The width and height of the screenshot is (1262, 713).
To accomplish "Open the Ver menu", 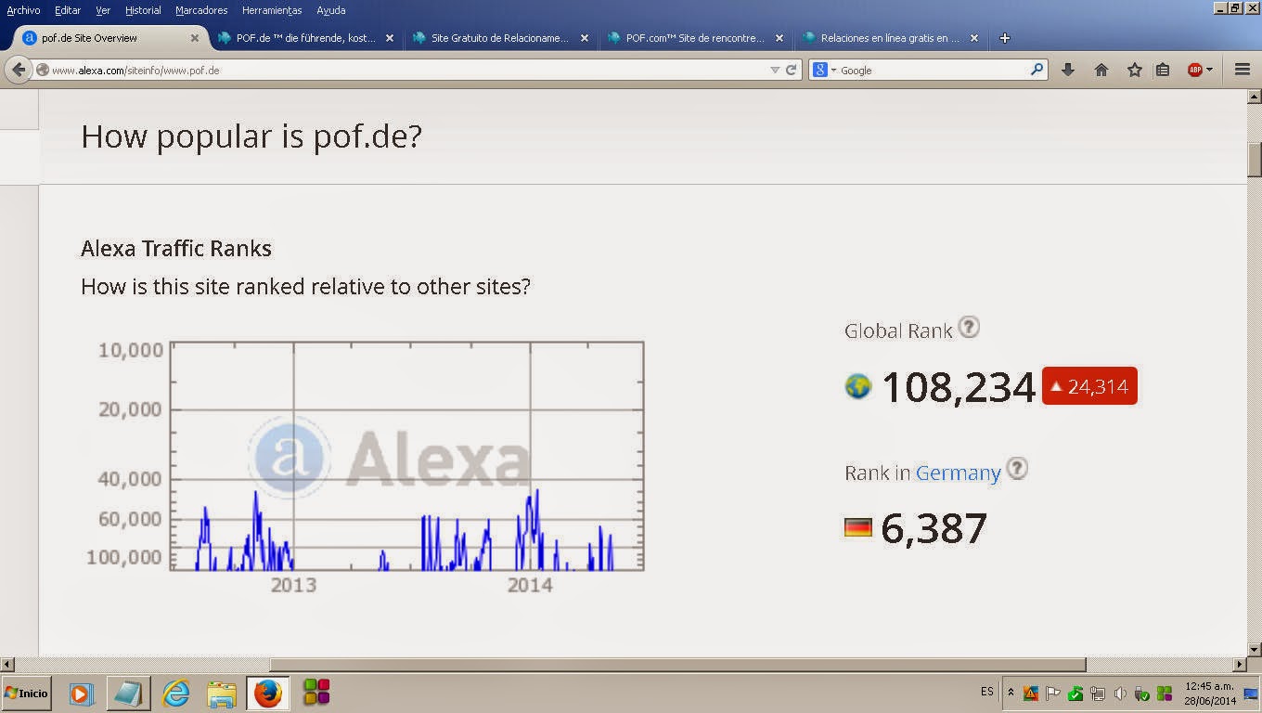I will [x=103, y=10].
